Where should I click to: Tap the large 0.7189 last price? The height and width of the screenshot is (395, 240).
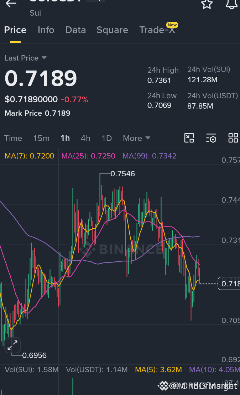coord(41,78)
